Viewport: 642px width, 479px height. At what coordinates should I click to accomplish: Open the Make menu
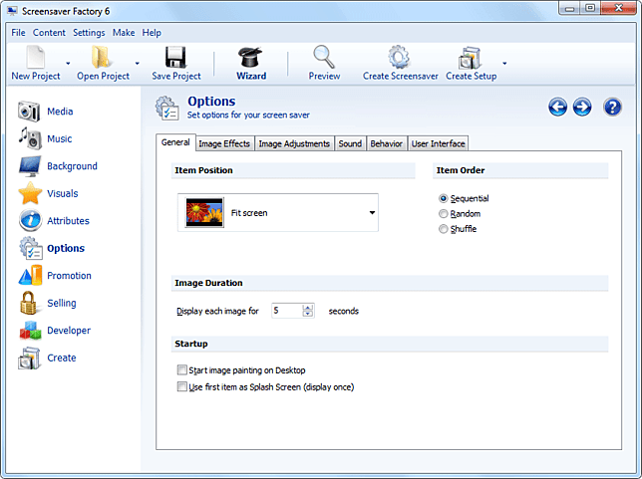[x=124, y=33]
